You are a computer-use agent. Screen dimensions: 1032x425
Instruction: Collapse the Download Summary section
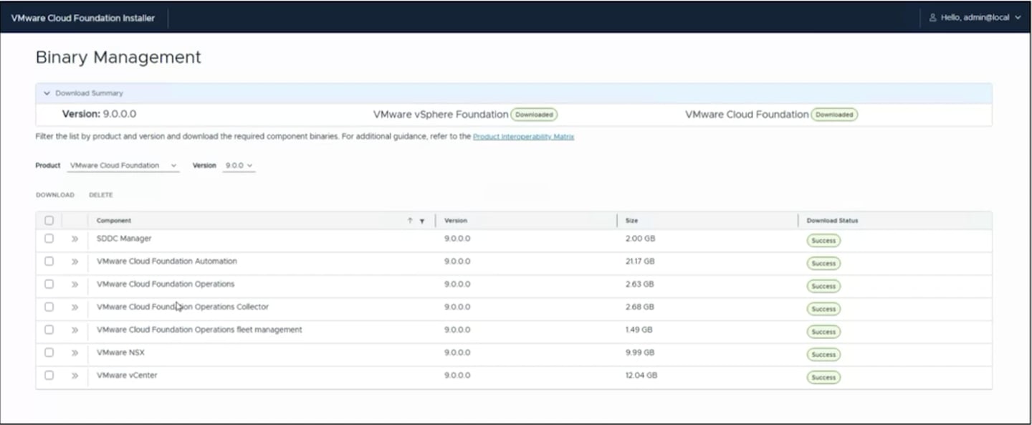[47, 93]
